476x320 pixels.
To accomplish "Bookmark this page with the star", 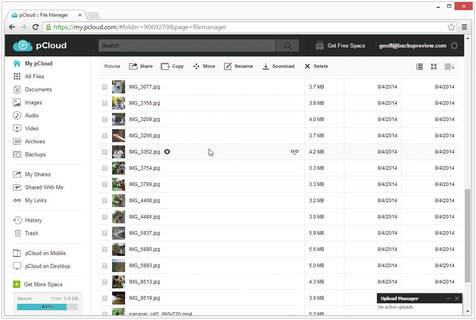I will [x=451, y=27].
